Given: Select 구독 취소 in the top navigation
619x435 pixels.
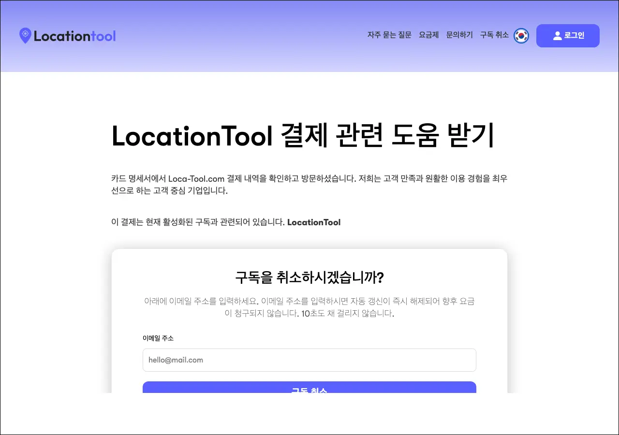Looking at the screenshot, I should (494, 35).
